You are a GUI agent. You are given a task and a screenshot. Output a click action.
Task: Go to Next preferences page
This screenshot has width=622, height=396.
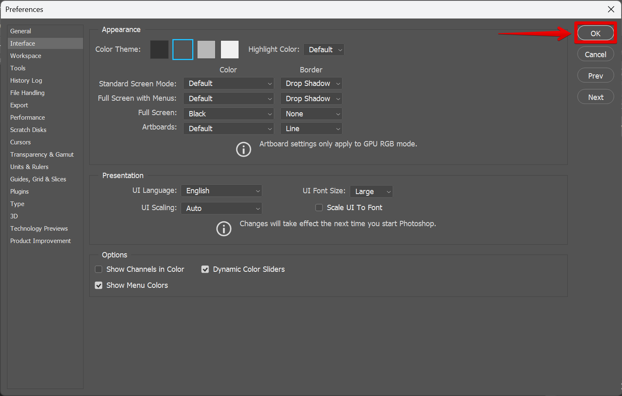pos(595,97)
